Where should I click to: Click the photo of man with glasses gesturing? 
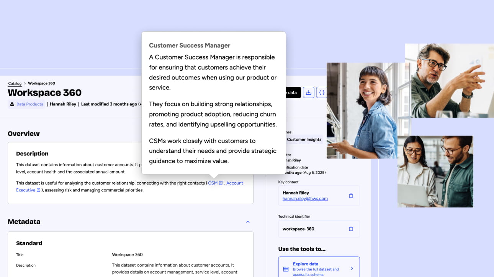pos(449,80)
